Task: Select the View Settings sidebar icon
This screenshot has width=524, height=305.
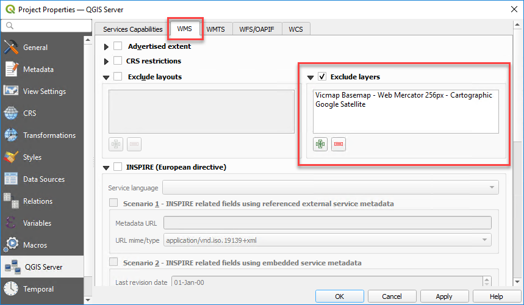Action: [11, 91]
